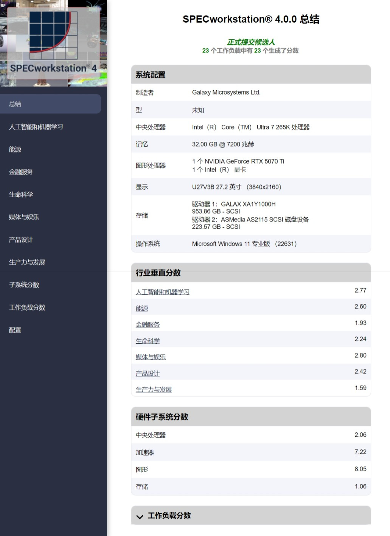Click the 'Intel (R) Core (TM) Ultra 7 265K 处理器' value

coord(251,127)
